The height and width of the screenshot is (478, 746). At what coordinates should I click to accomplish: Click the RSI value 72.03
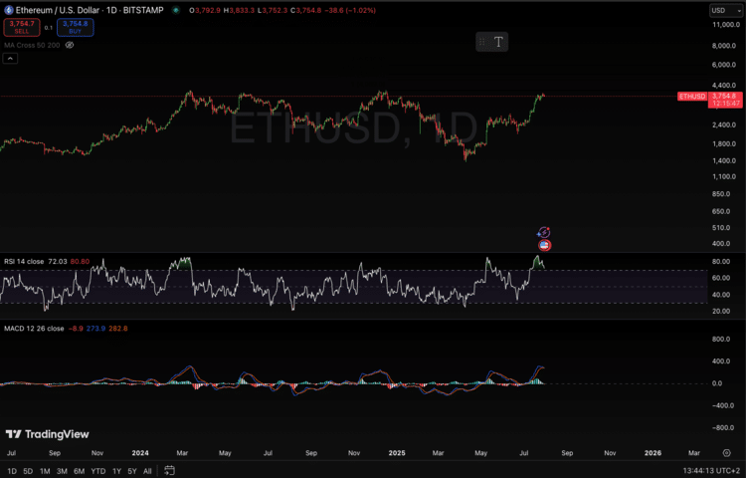pos(57,261)
